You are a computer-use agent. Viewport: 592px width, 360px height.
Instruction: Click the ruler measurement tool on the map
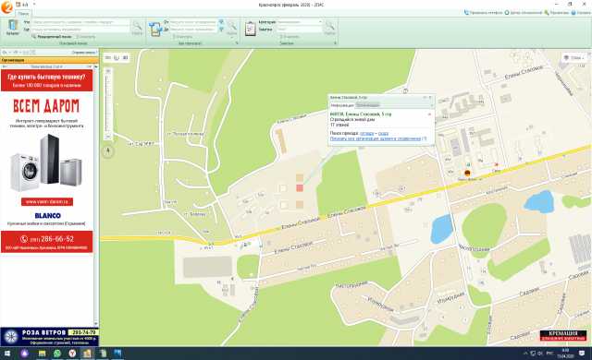click(108, 57)
